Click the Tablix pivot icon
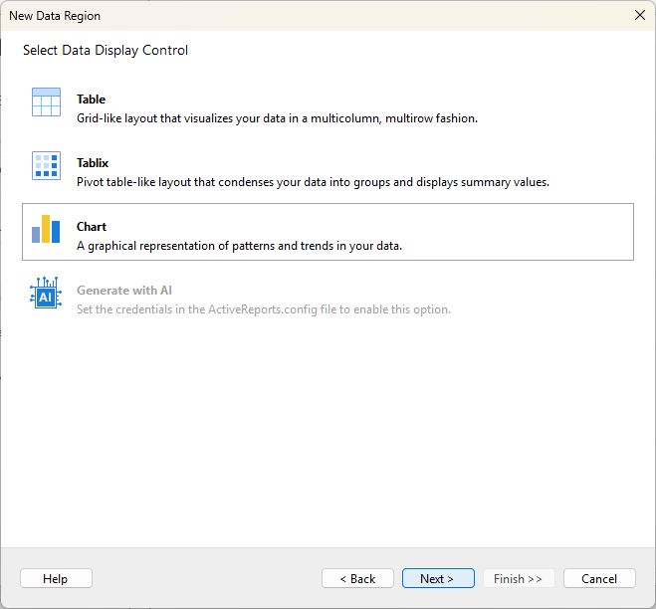 46,165
